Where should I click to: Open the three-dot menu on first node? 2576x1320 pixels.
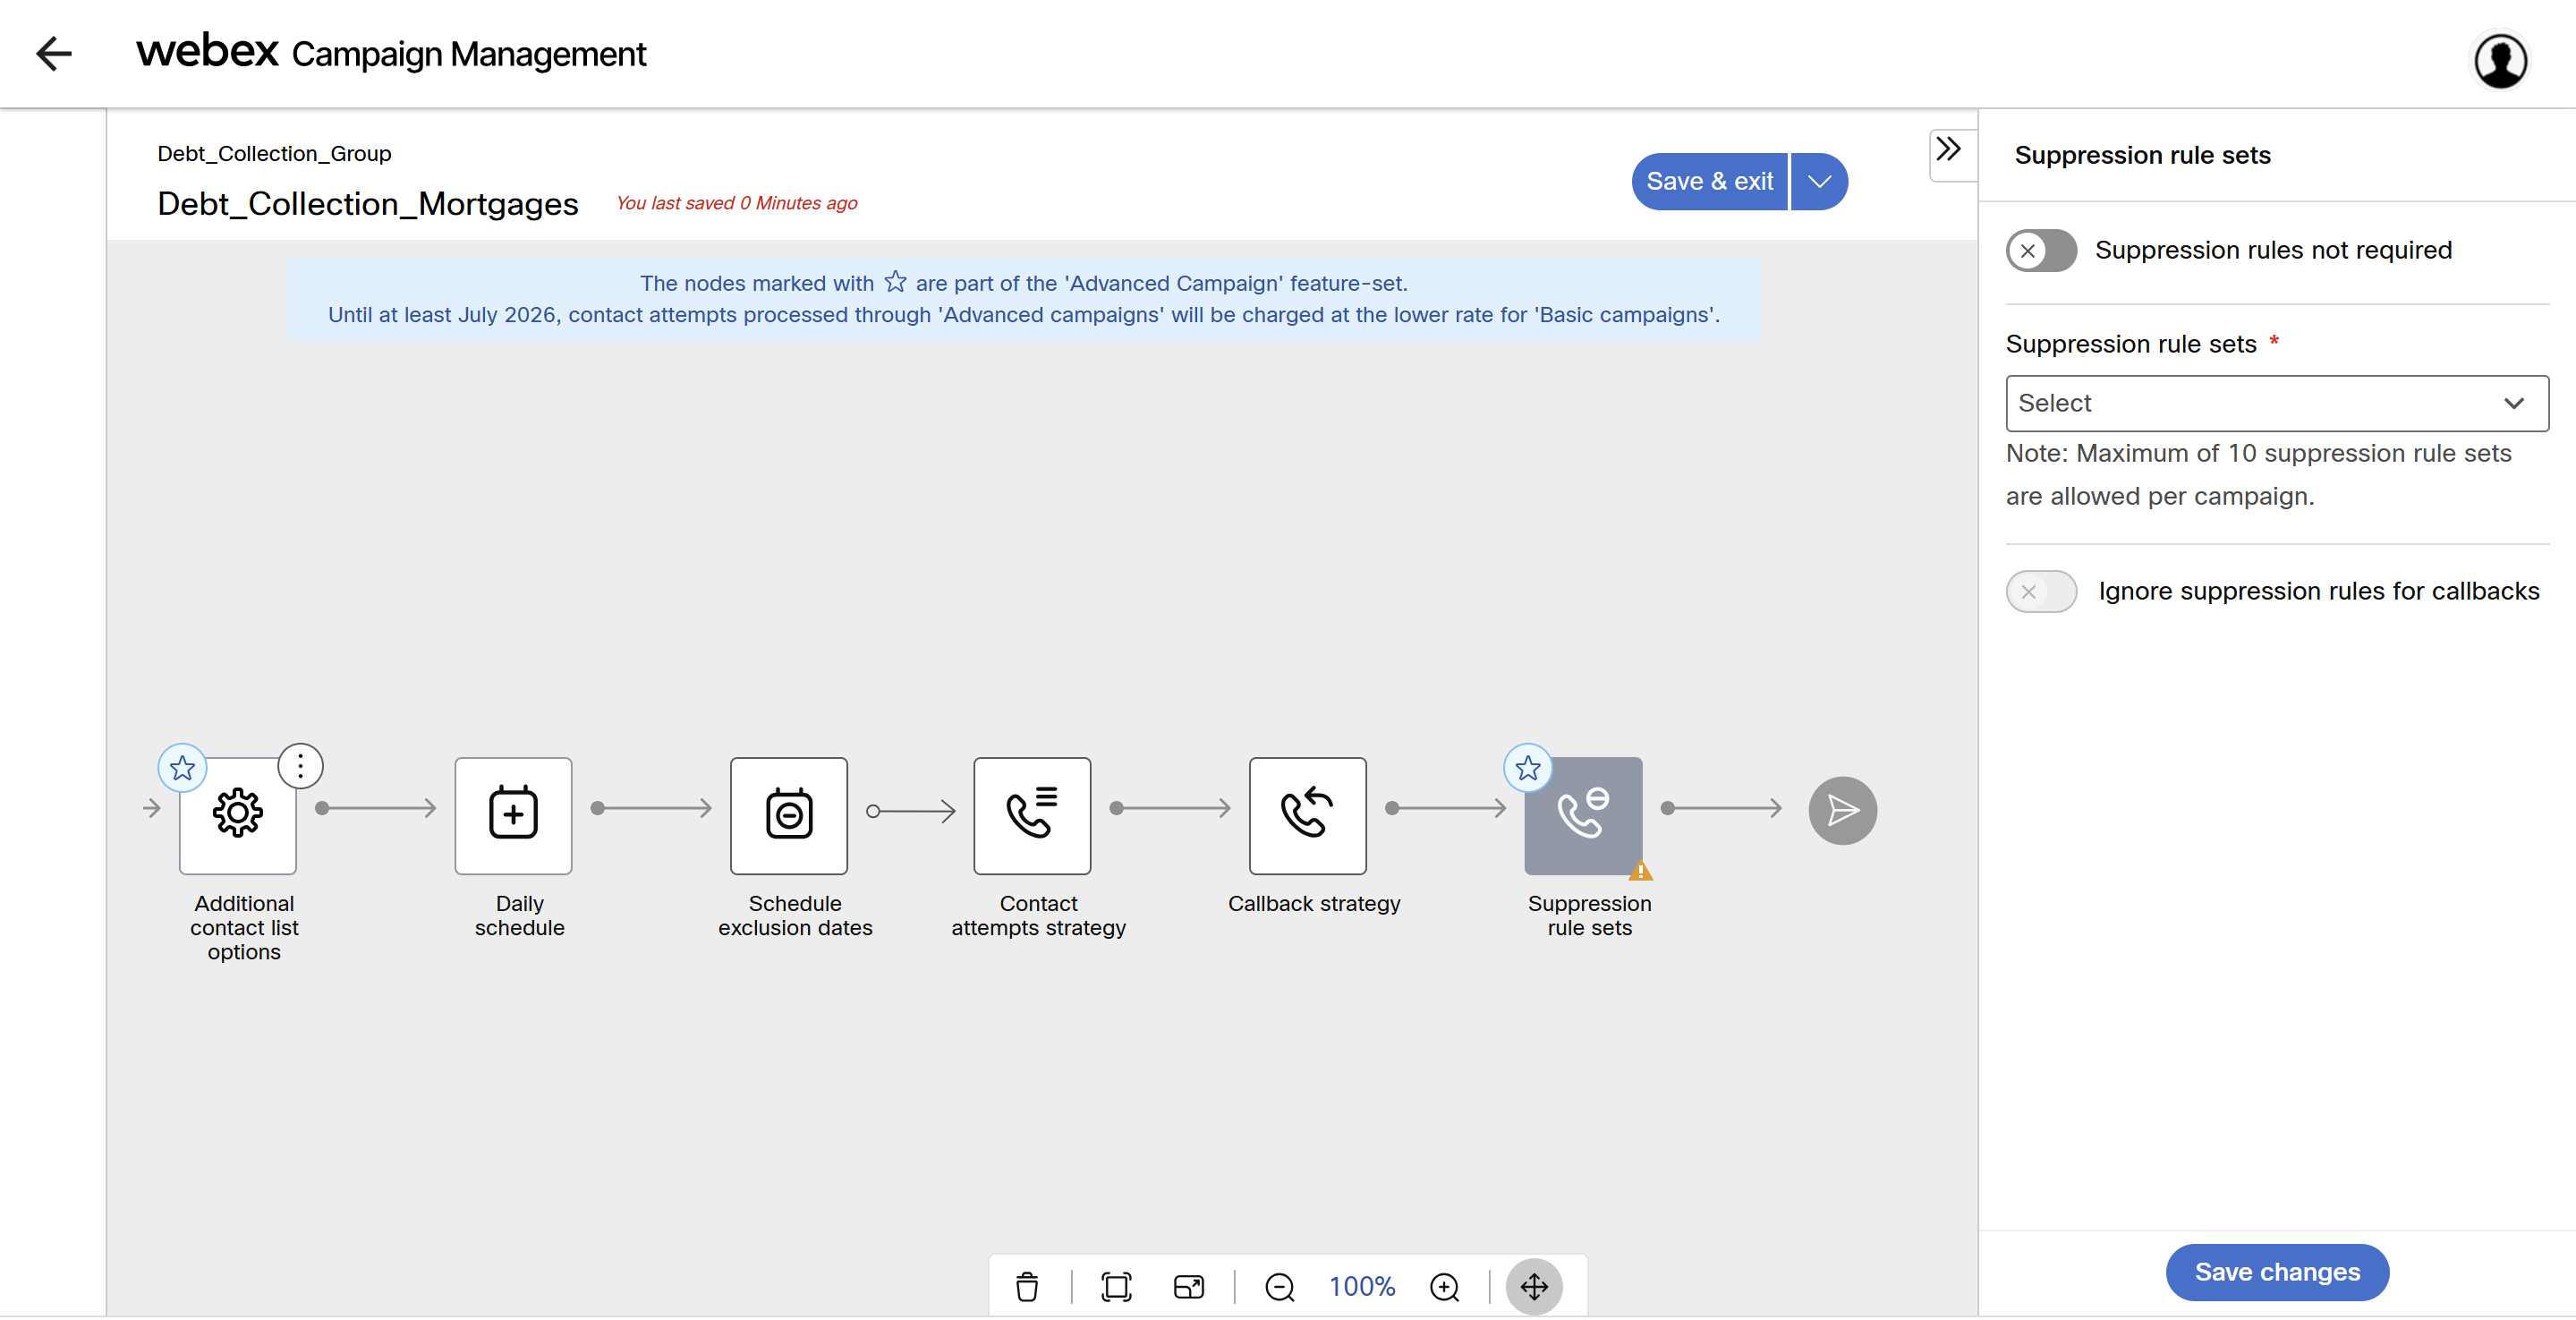300,766
